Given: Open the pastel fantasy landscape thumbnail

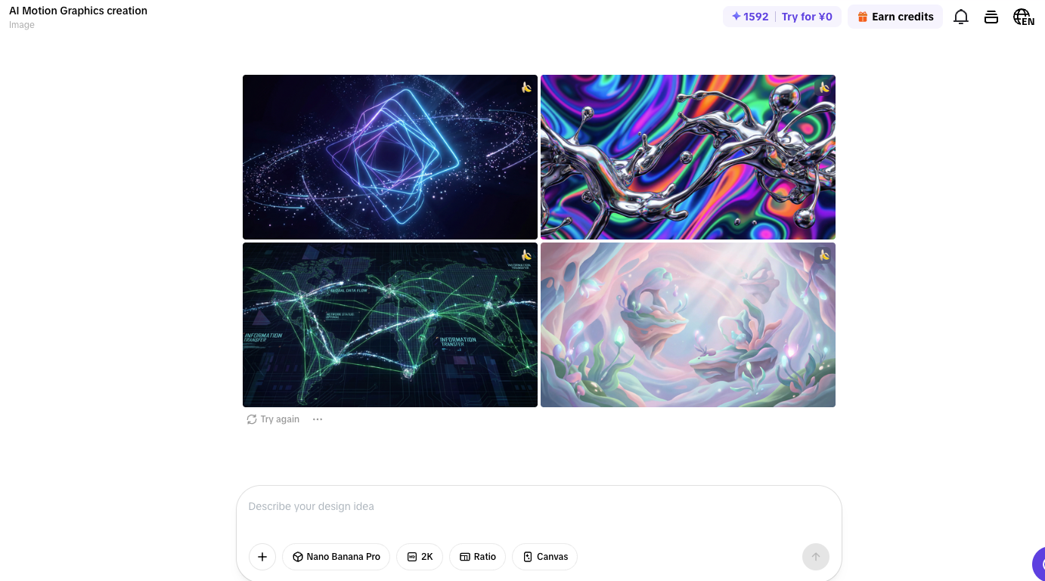Looking at the screenshot, I should 688,325.
